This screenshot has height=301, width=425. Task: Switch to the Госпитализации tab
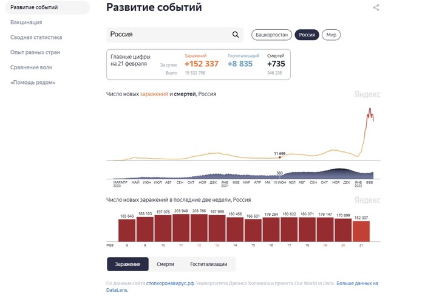pos(209,264)
